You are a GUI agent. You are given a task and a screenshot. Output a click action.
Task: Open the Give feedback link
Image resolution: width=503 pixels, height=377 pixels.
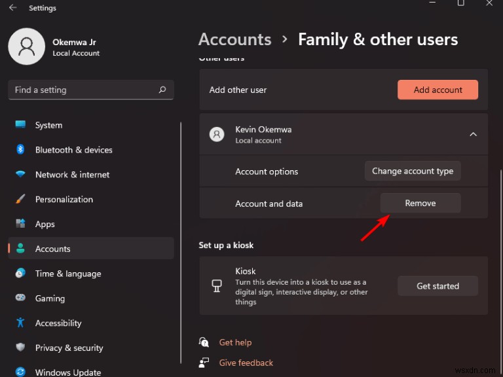tap(246, 363)
